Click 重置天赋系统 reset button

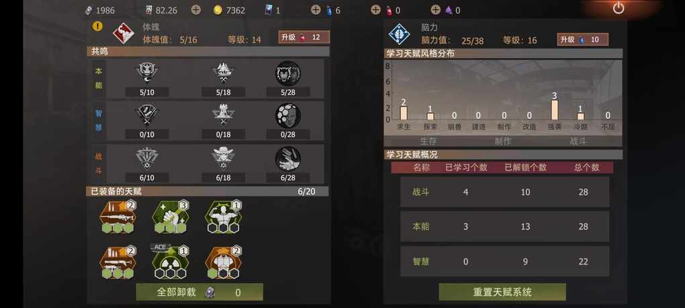[x=502, y=292]
